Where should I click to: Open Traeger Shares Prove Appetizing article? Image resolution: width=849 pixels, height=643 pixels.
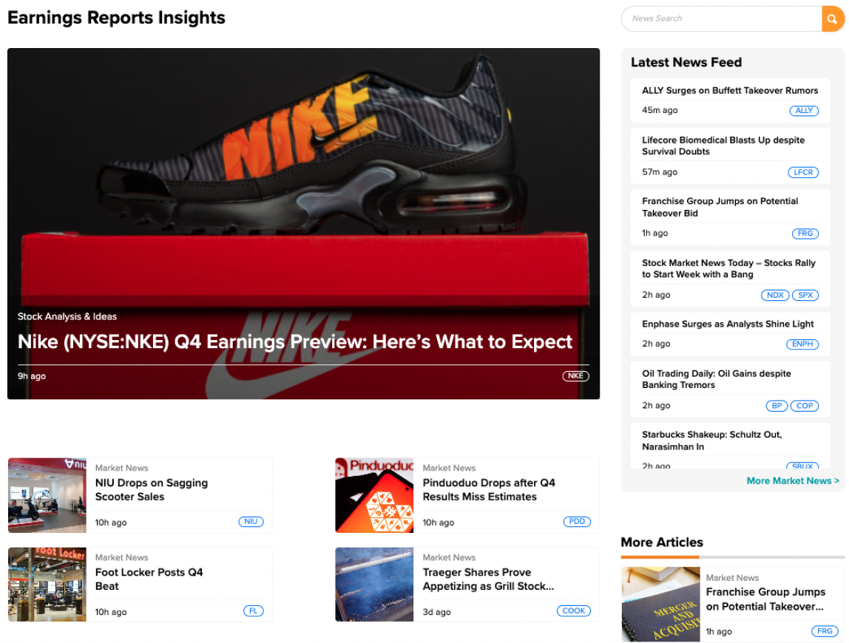click(x=488, y=579)
